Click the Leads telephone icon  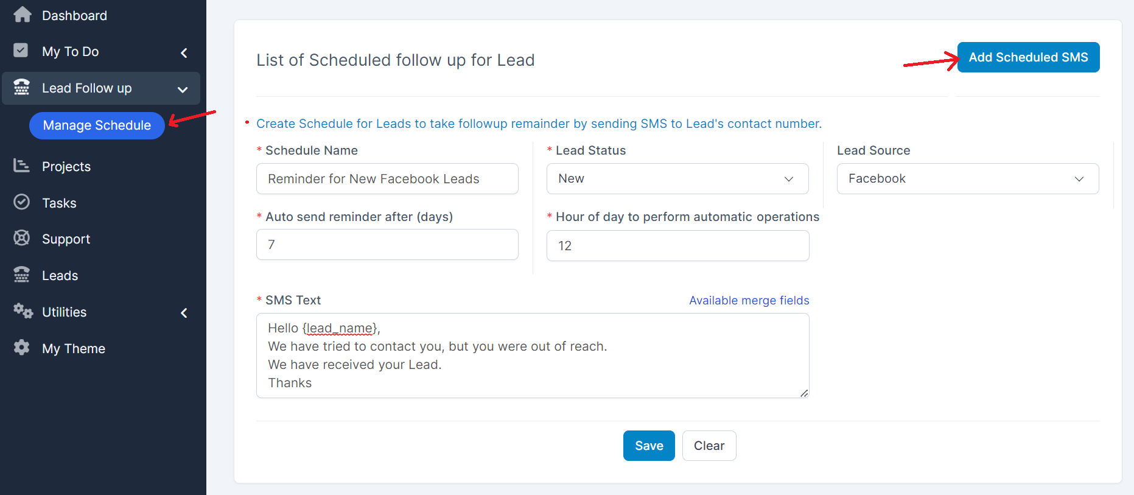[21, 275]
